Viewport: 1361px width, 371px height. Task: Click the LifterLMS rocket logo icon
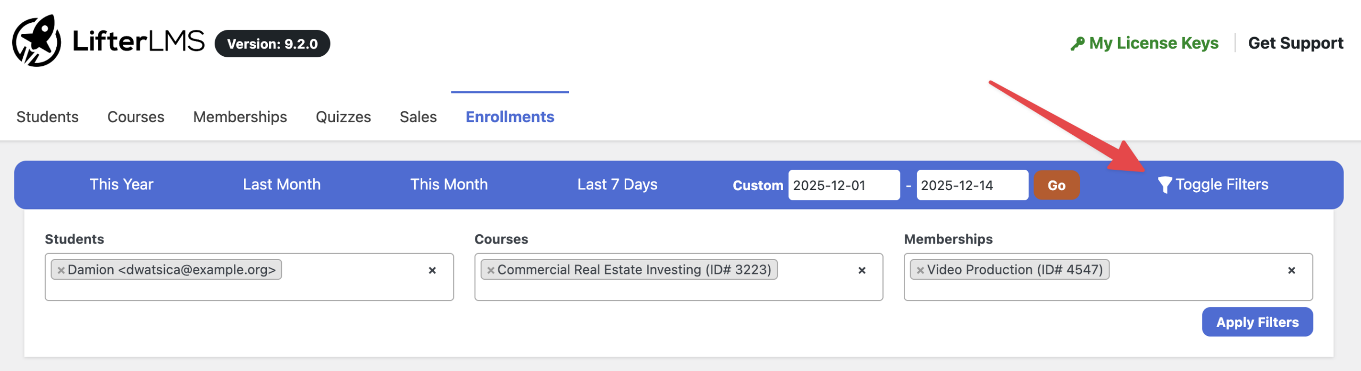point(36,41)
